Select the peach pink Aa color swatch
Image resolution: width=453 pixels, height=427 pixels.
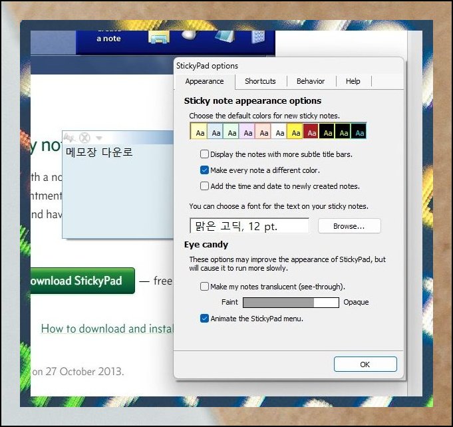pos(263,132)
